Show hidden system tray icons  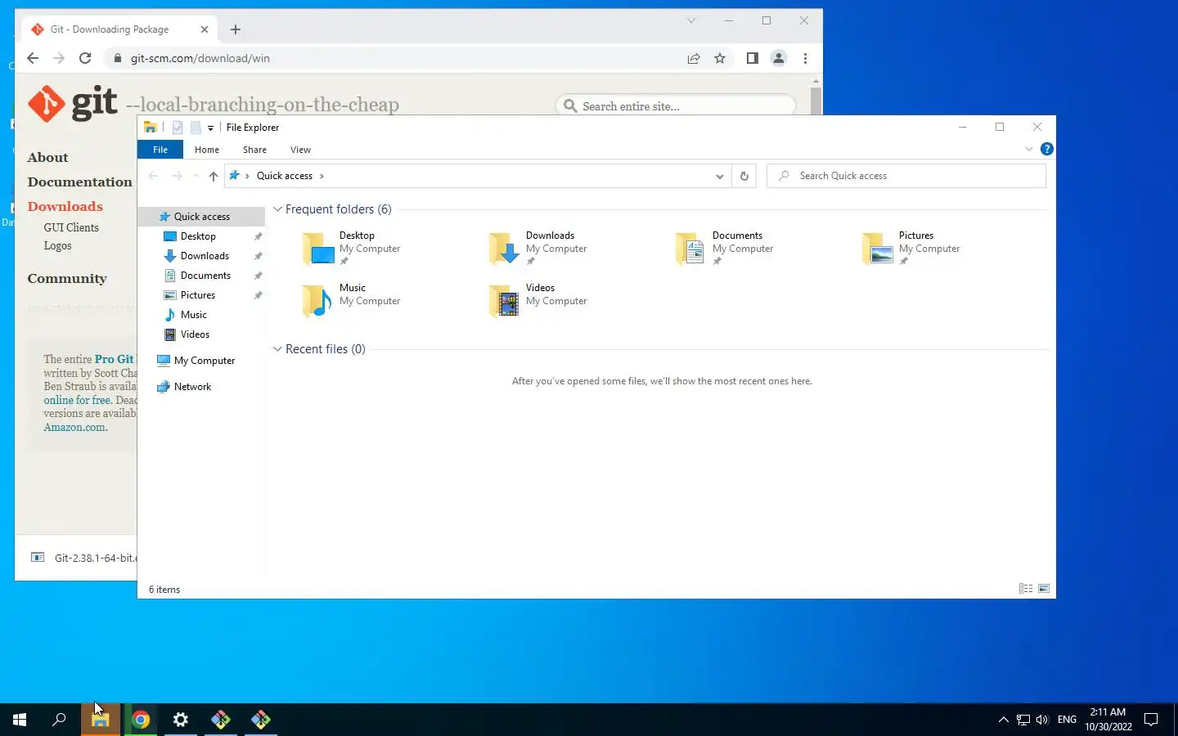[1003, 720]
